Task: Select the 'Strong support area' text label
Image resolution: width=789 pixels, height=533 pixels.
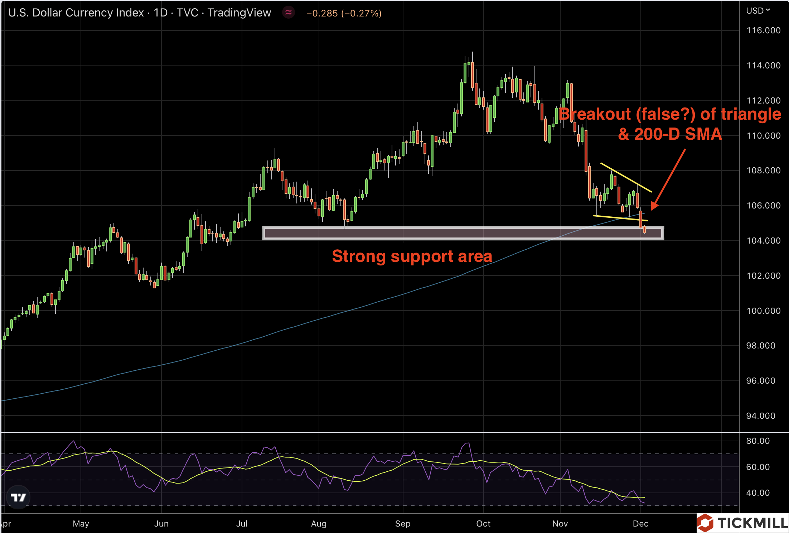Action: pyautogui.click(x=412, y=256)
